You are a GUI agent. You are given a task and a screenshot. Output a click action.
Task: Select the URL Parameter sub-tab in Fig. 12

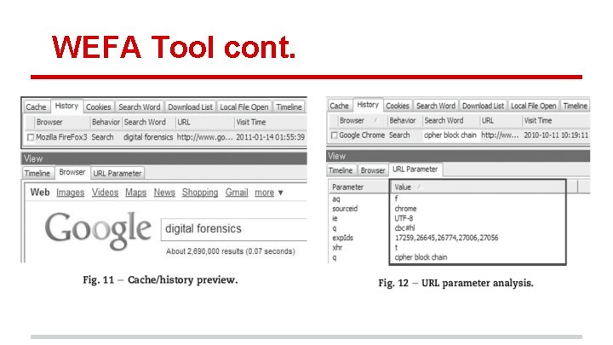415,170
